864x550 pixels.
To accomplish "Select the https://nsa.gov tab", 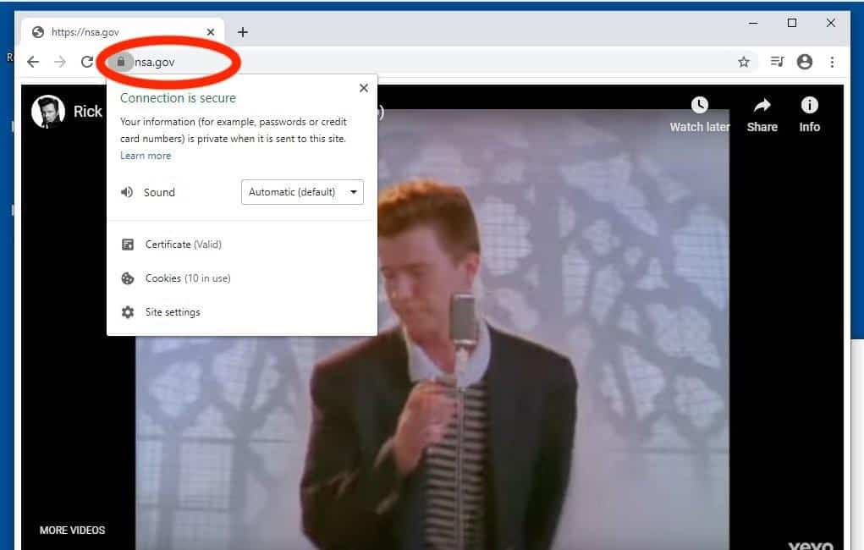I will tap(123, 32).
